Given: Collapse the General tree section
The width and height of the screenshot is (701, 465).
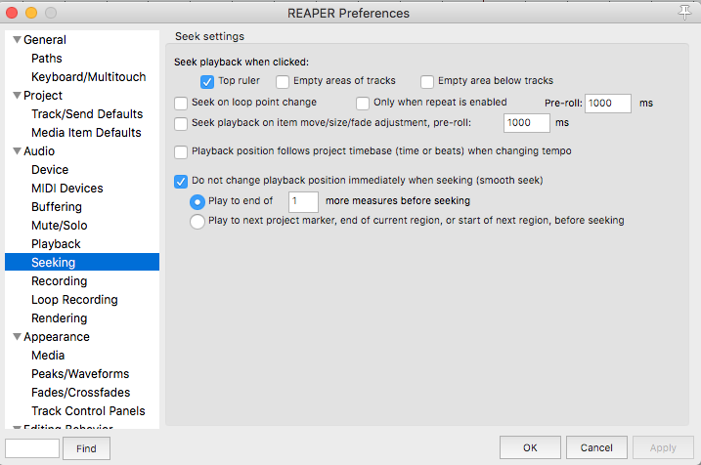Looking at the screenshot, I should point(15,40).
